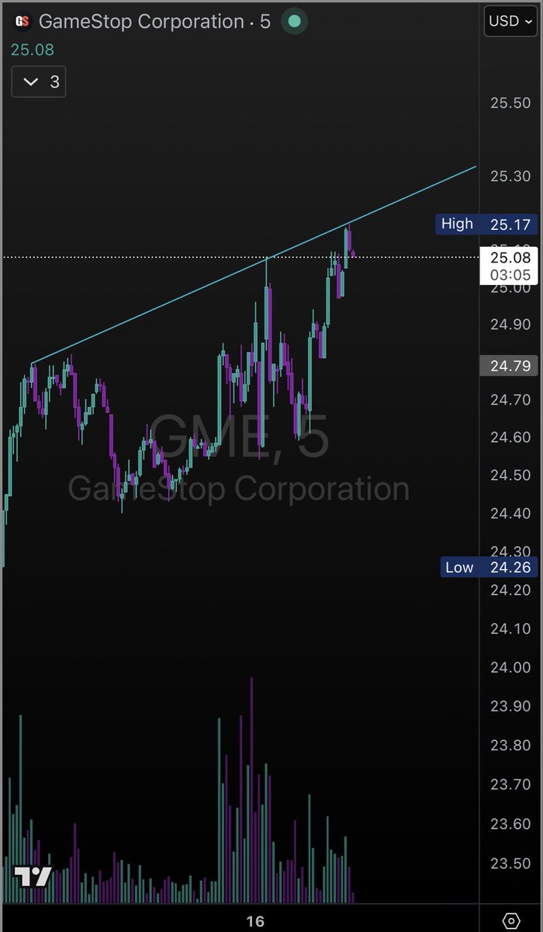Click the 25.50 price axis value
Screen dimensions: 543x932
pyautogui.click(x=510, y=103)
